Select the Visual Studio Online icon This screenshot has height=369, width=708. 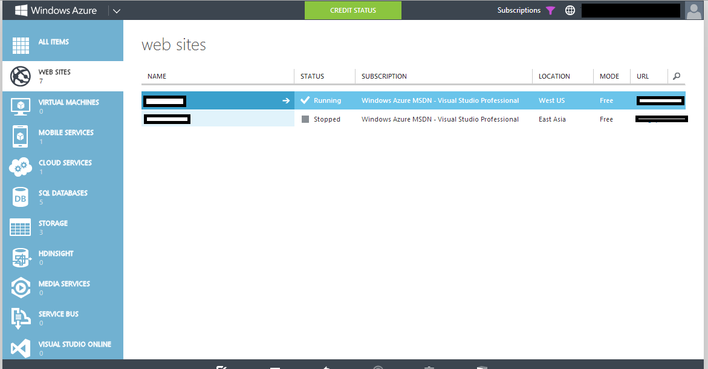point(21,348)
